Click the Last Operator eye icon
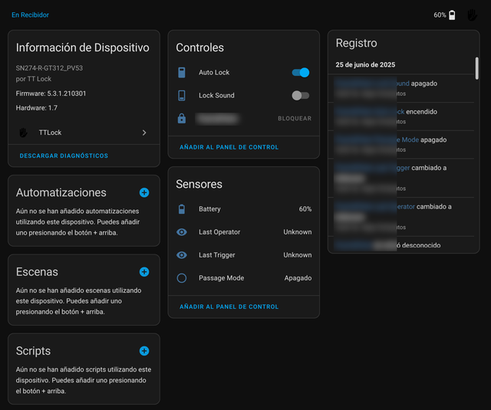491x410 pixels. coord(182,232)
